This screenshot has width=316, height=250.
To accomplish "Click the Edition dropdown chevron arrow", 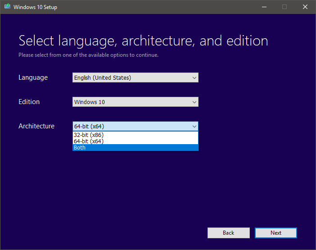I will [194, 102].
